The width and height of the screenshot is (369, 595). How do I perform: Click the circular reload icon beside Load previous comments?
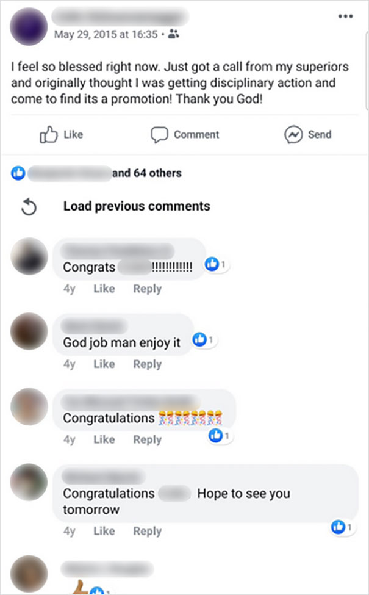[x=29, y=206]
